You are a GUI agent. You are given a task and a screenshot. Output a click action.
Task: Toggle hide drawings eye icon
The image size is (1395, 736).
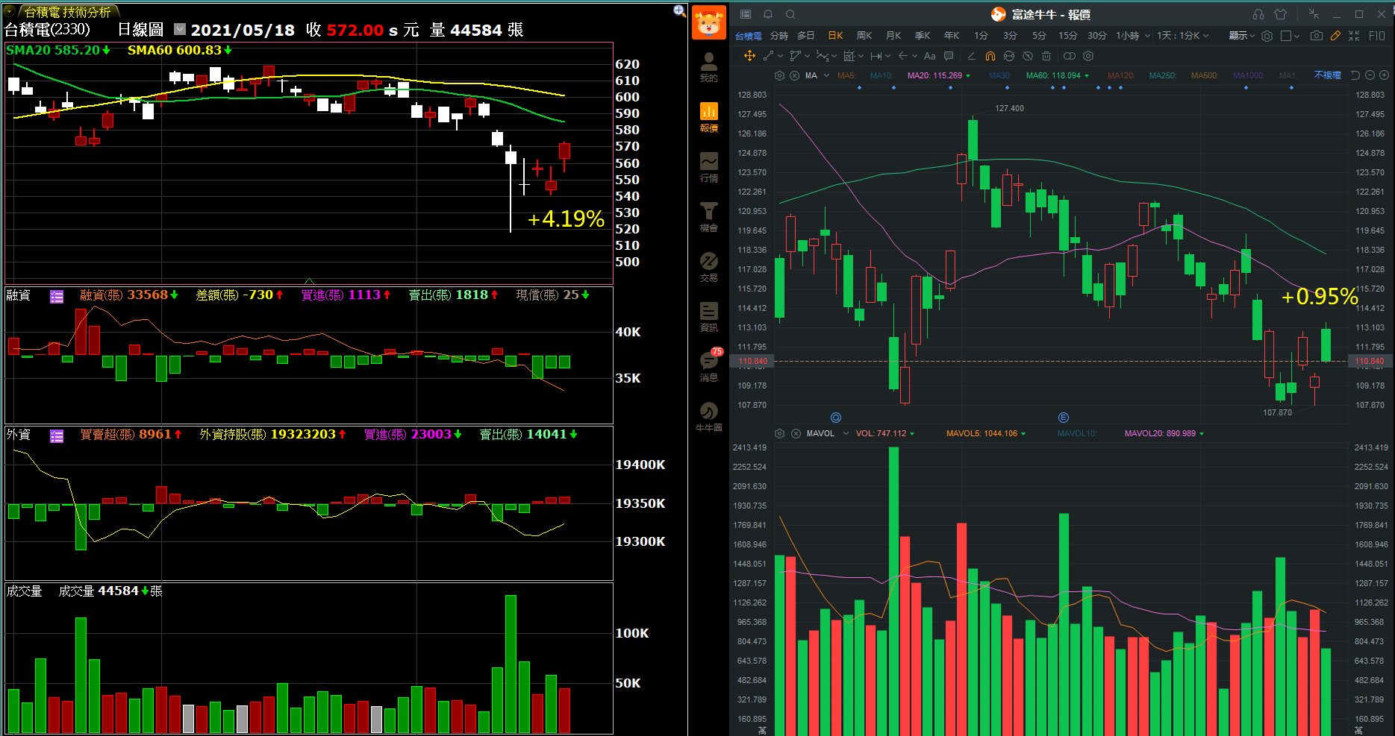1027,56
